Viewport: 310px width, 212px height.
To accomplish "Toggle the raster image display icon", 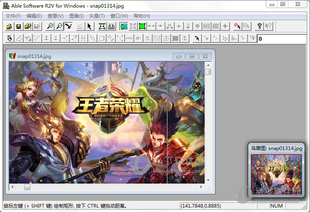I will (x=124, y=26).
